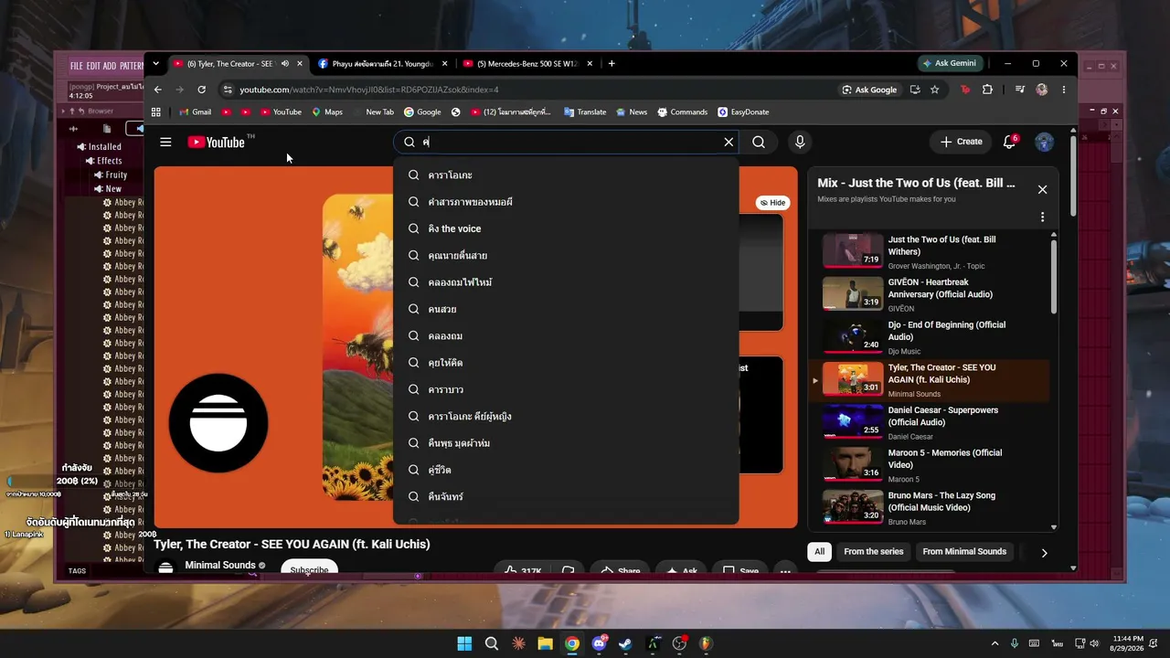The width and height of the screenshot is (1170, 658).
Task: Hide the video overlay cards
Action: click(x=772, y=203)
